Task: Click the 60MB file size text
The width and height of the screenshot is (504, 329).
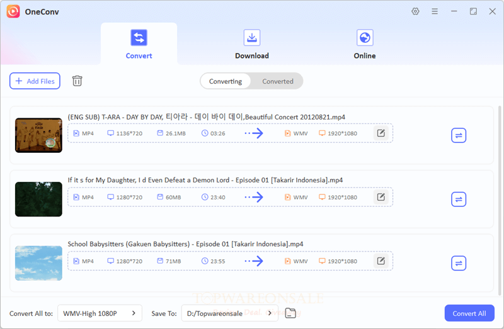Action: click(x=173, y=197)
